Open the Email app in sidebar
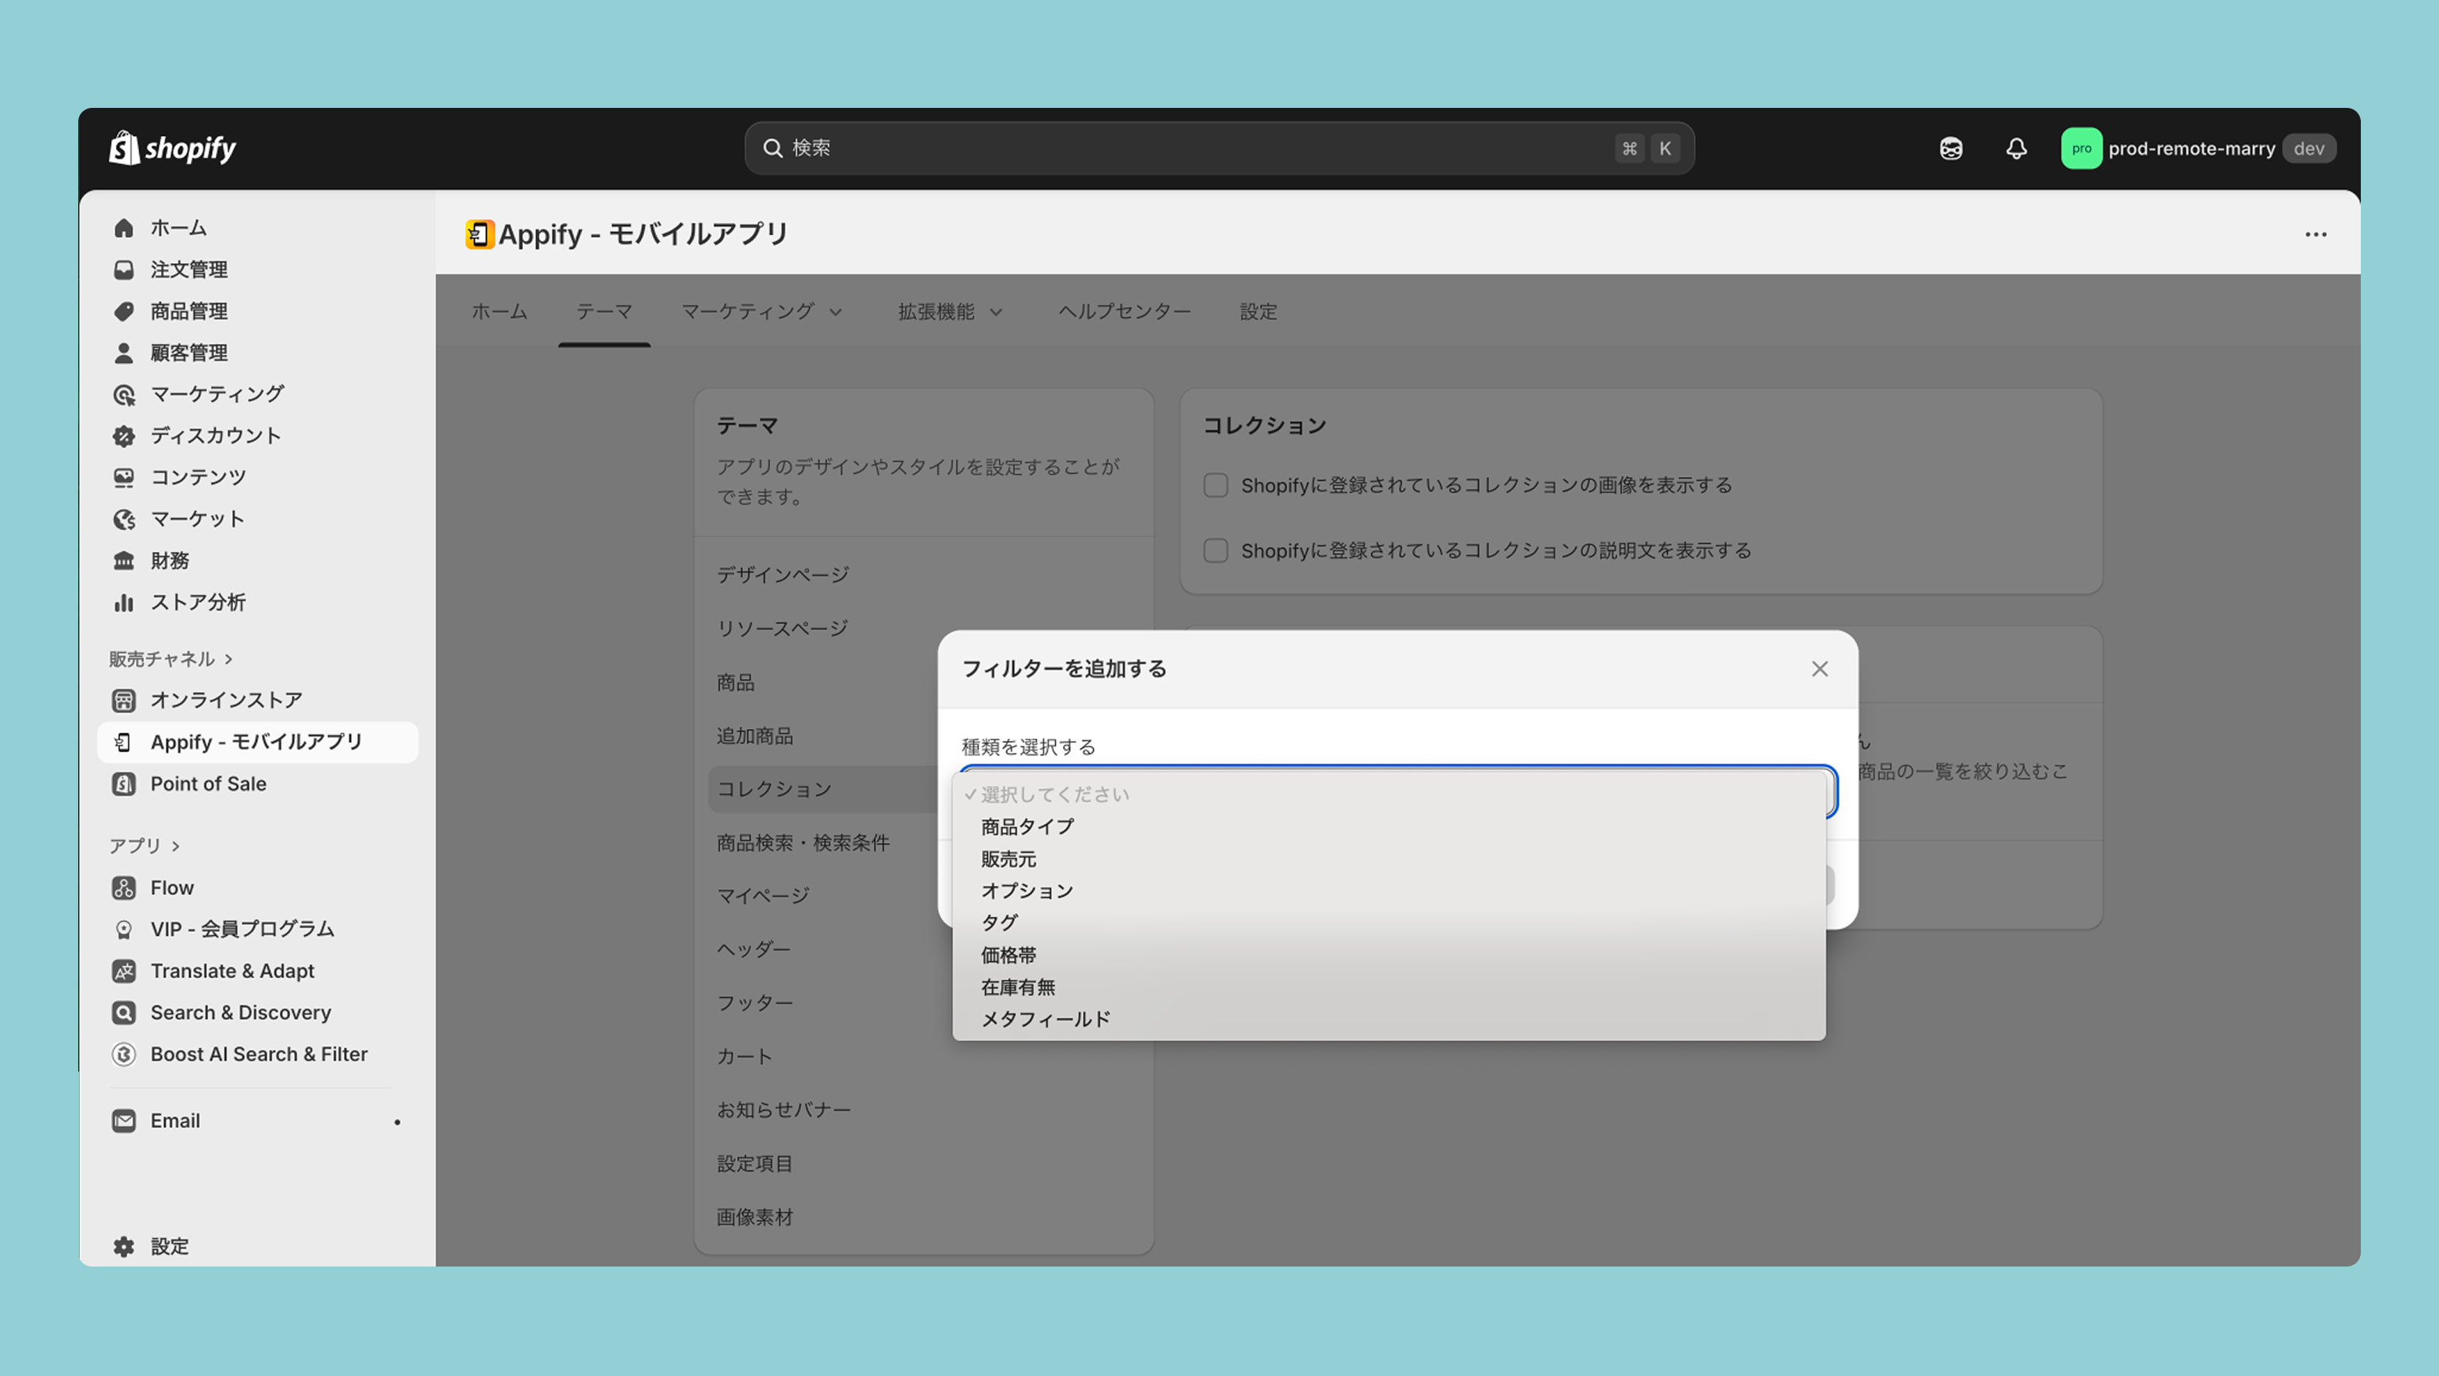This screenshot has width=2439, height=1376. (x=175, y=1120)
